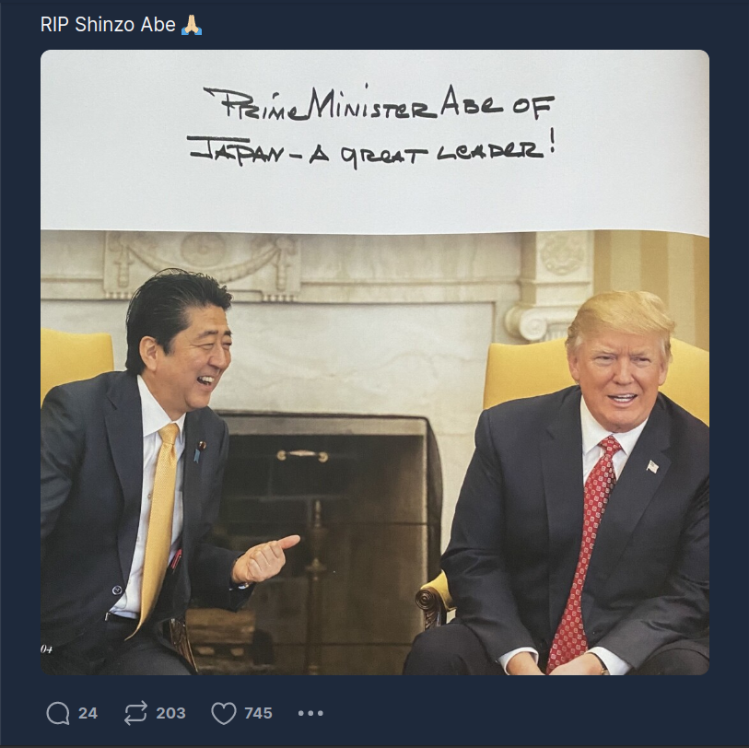Select the 'RIP Shinzo Abe' post text
Image resolution: width=749 pixels, height=748 pixels.
tap(108, 24)
